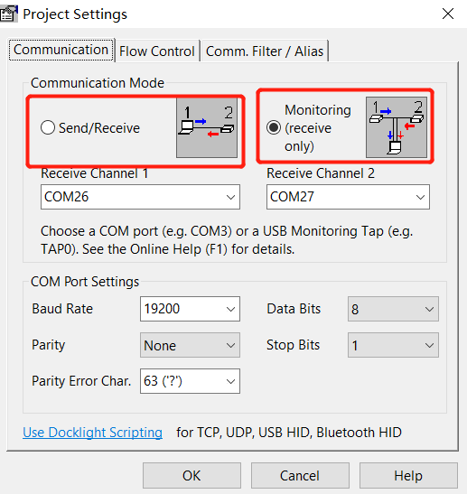The height and width of the screenshot is (494, 467).
Task: Select the Monitoring (receive only) radio button
Action: [x=274, y=127]
